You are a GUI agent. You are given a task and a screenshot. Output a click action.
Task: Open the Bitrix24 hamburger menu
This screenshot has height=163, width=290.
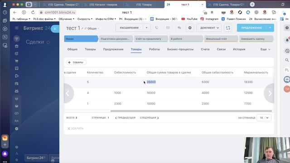pyautogui.click(x=17, y=28)
